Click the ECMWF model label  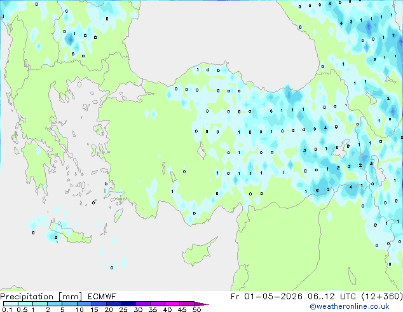(102, 297)
